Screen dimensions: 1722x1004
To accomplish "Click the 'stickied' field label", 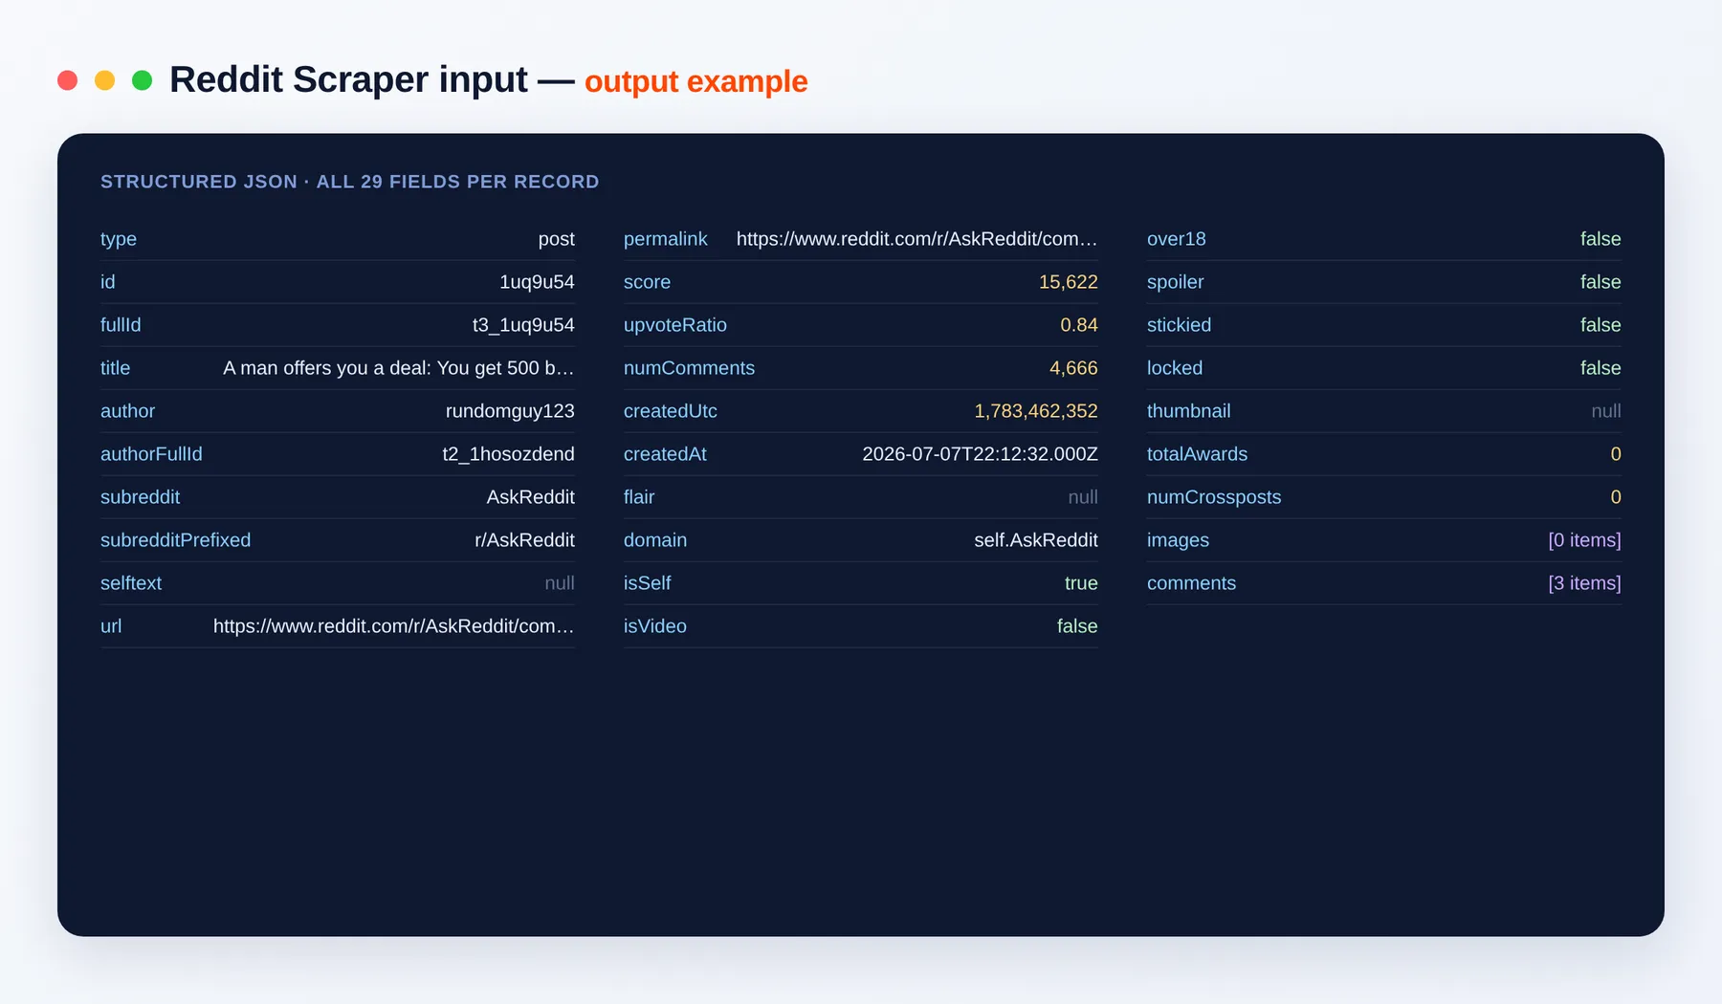I will tap(1179, 325).
